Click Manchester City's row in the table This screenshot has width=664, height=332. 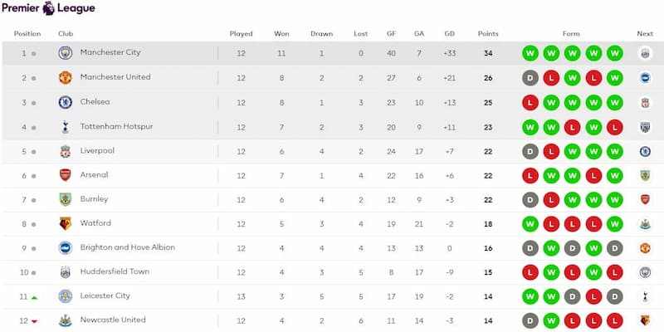[x=332, y=53]
